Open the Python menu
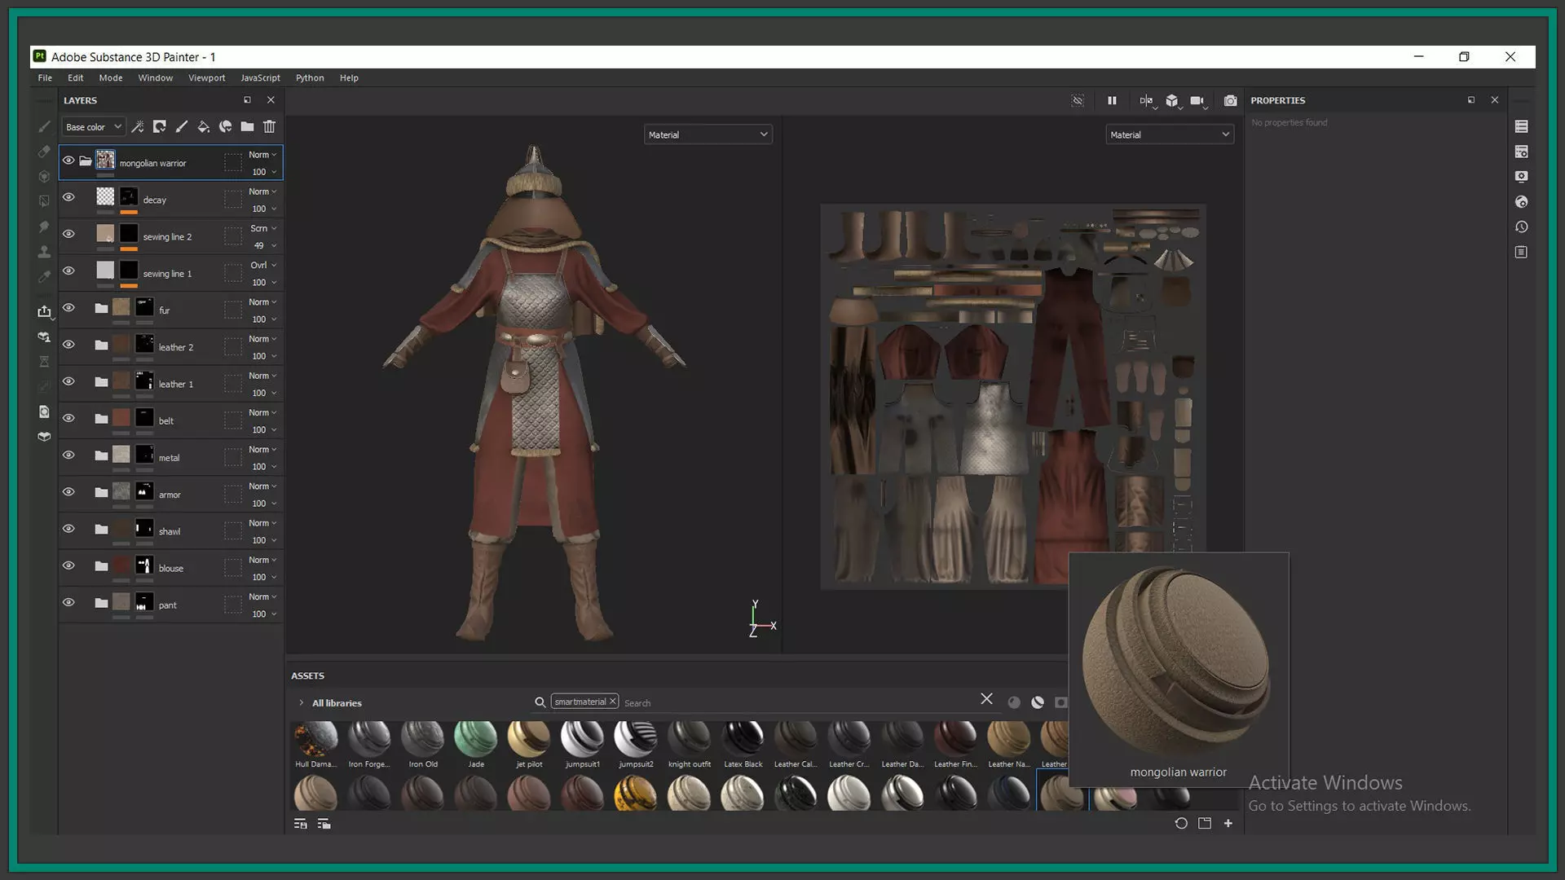The height and width of the screenshot is (880, 1565). pyautogui.click(x=310, y=78)
